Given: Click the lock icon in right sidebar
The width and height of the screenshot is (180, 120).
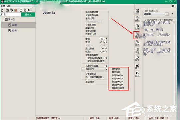Looking at the screenshot, I should point(137,35).
